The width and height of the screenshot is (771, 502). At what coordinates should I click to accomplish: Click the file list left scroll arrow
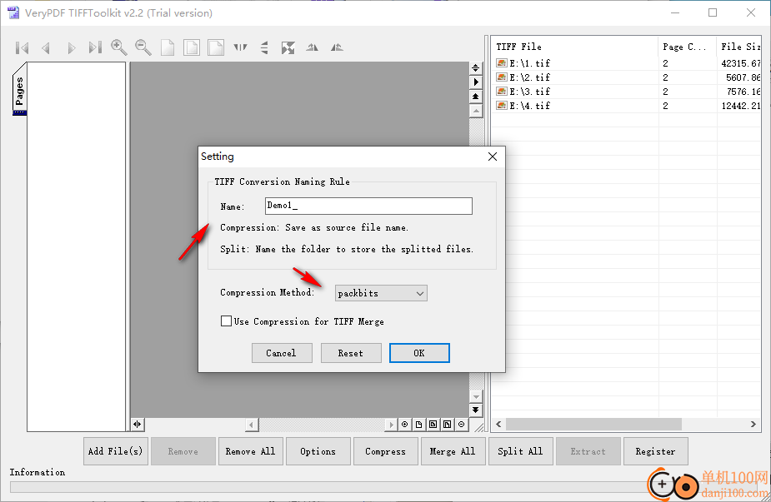[x=498, y=424]
